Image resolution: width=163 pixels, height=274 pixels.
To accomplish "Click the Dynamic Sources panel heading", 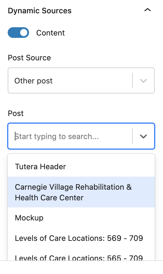I will pyautogui.click(x=40, y=11).
